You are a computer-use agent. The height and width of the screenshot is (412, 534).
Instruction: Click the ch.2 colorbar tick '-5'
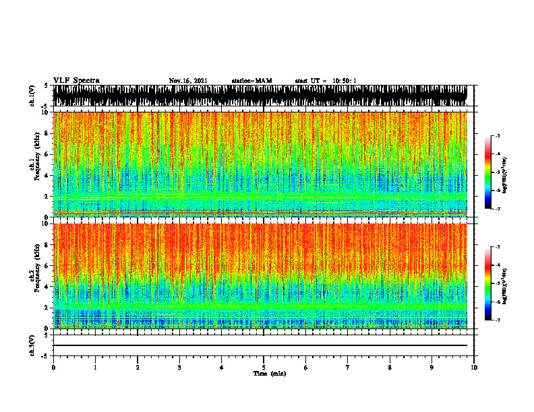[498, 283]
